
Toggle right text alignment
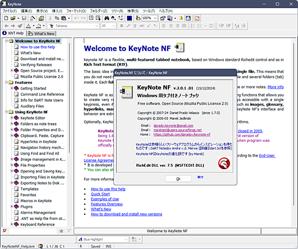click(177, 25)
